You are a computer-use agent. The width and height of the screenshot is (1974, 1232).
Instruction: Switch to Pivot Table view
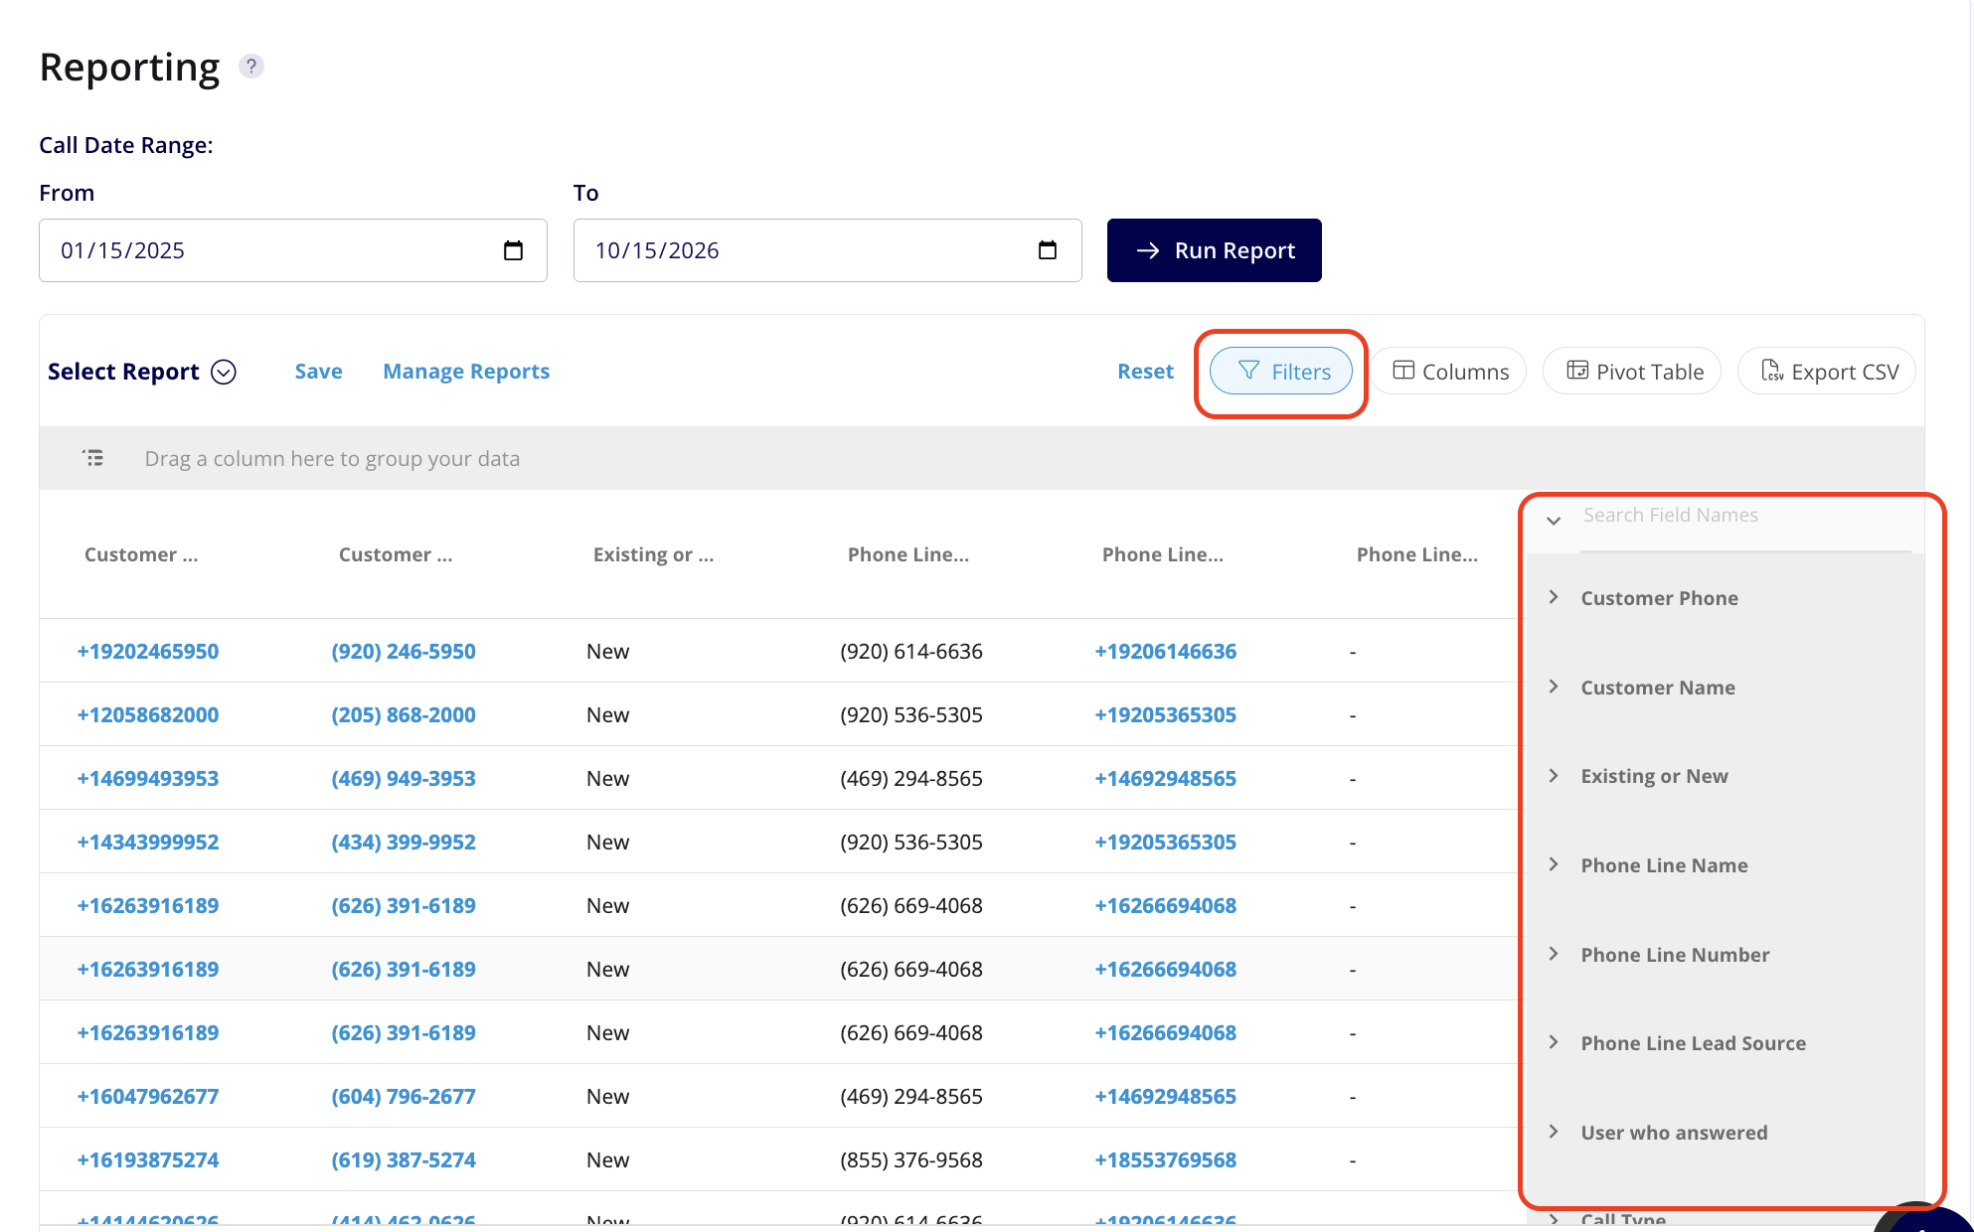click(1633, 372)
